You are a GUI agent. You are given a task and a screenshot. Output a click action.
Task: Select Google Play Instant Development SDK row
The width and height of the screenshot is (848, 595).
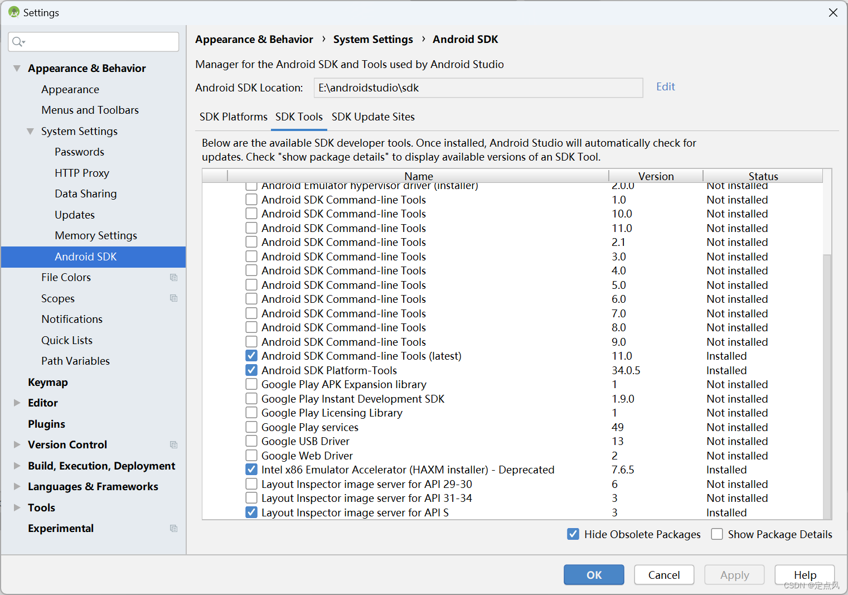[x=512, y=399]
